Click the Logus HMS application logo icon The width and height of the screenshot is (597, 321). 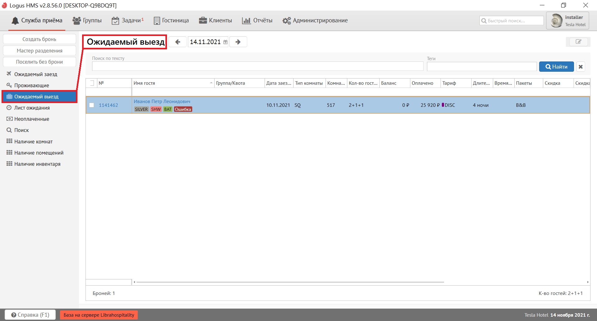tap(4, 5)
